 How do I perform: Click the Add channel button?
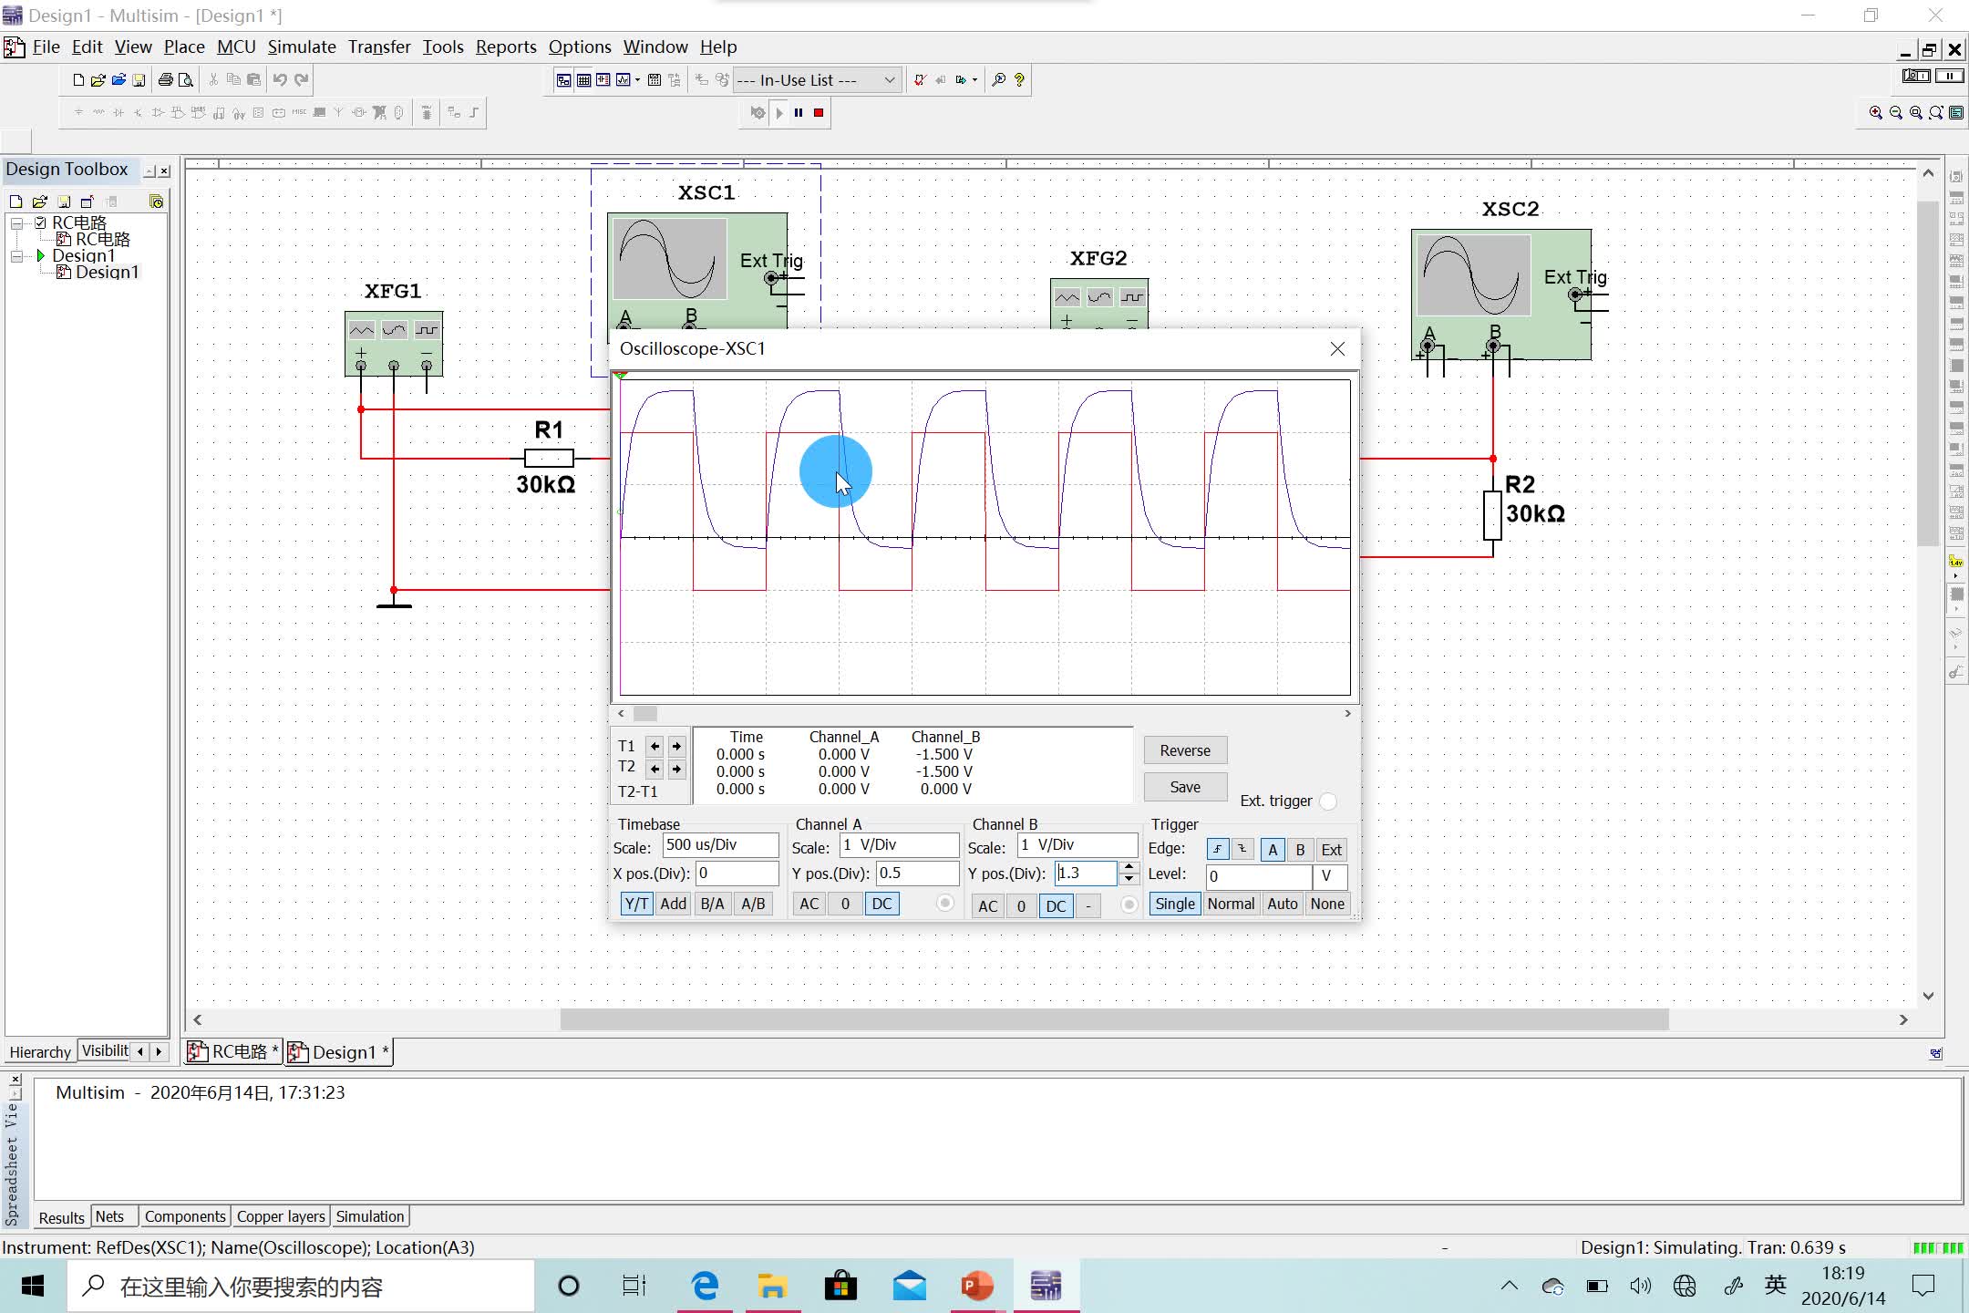click(673, 905)
